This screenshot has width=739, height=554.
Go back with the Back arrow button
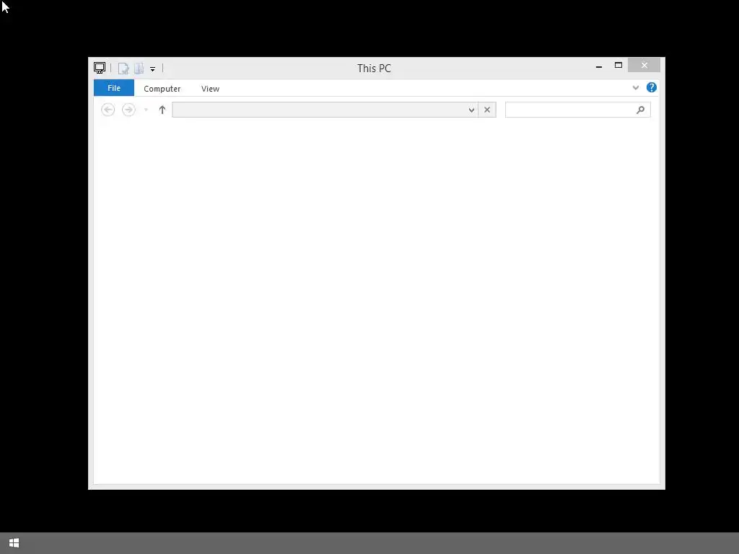click(108, 110)
